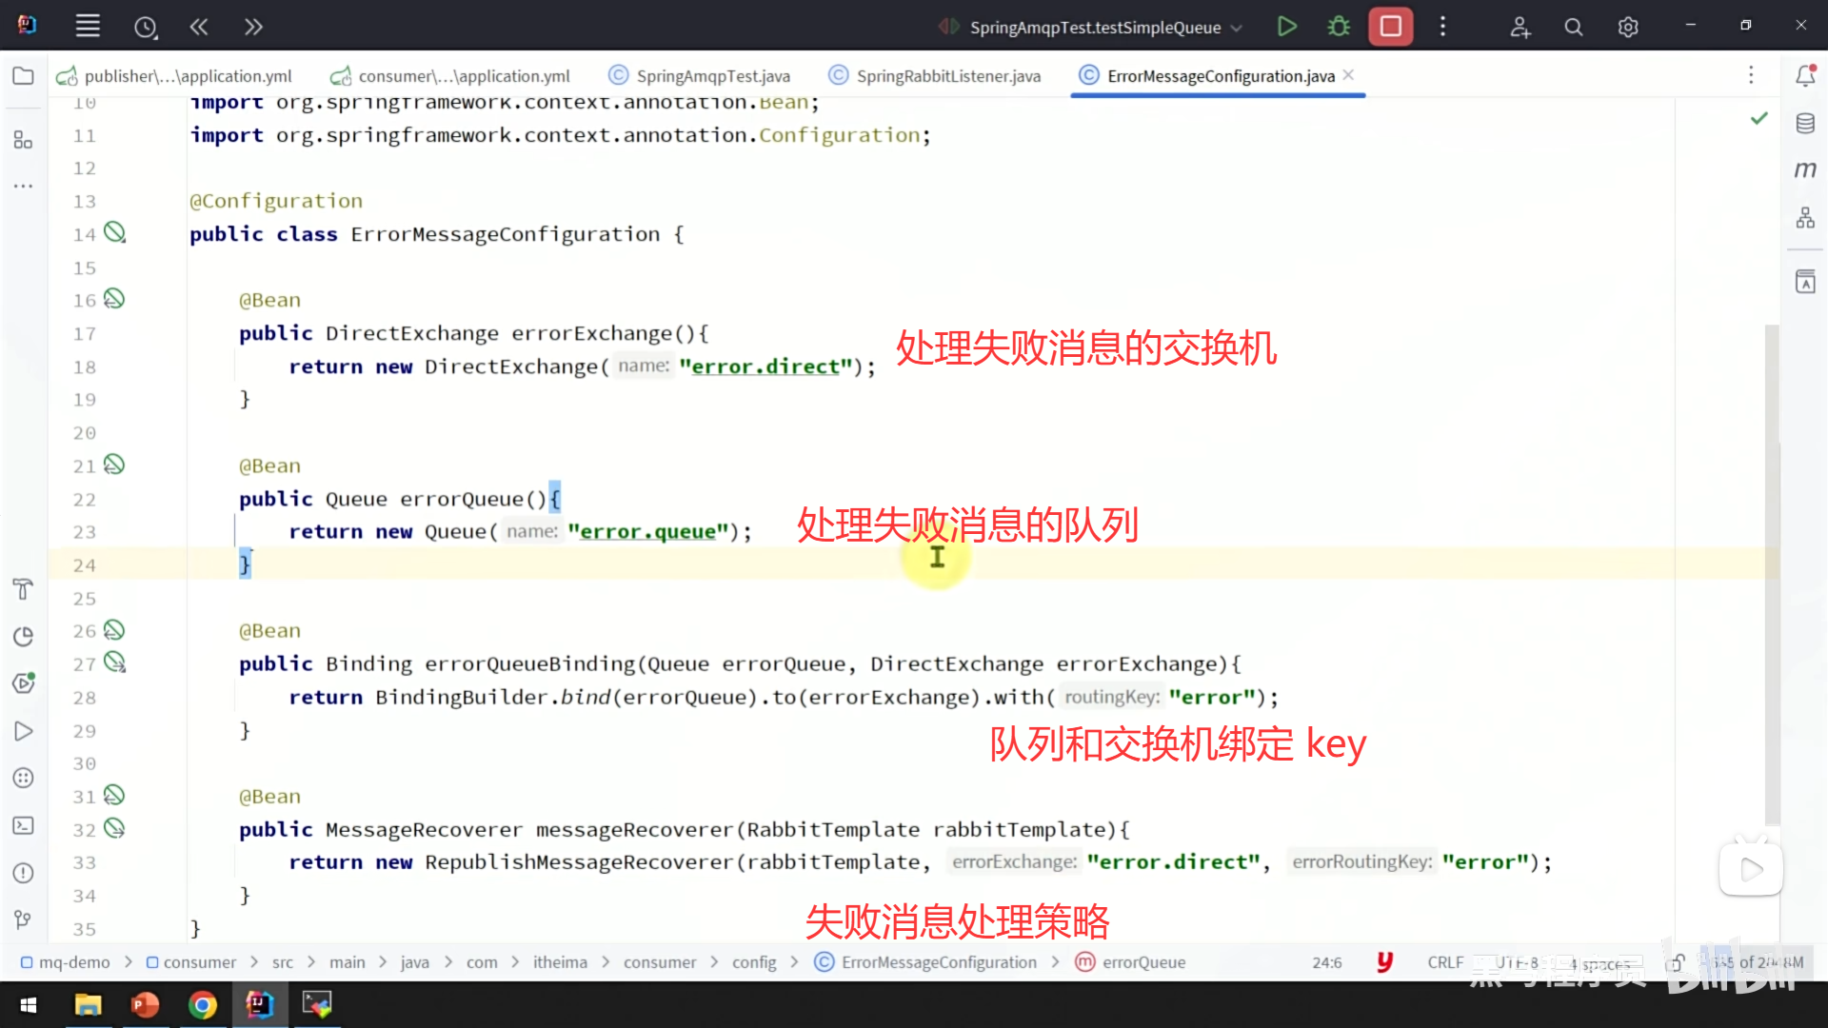Switch to SpringRabbitListener.java tab
This screenshot has width=1828, height=1028.
[x=947, y=76]
